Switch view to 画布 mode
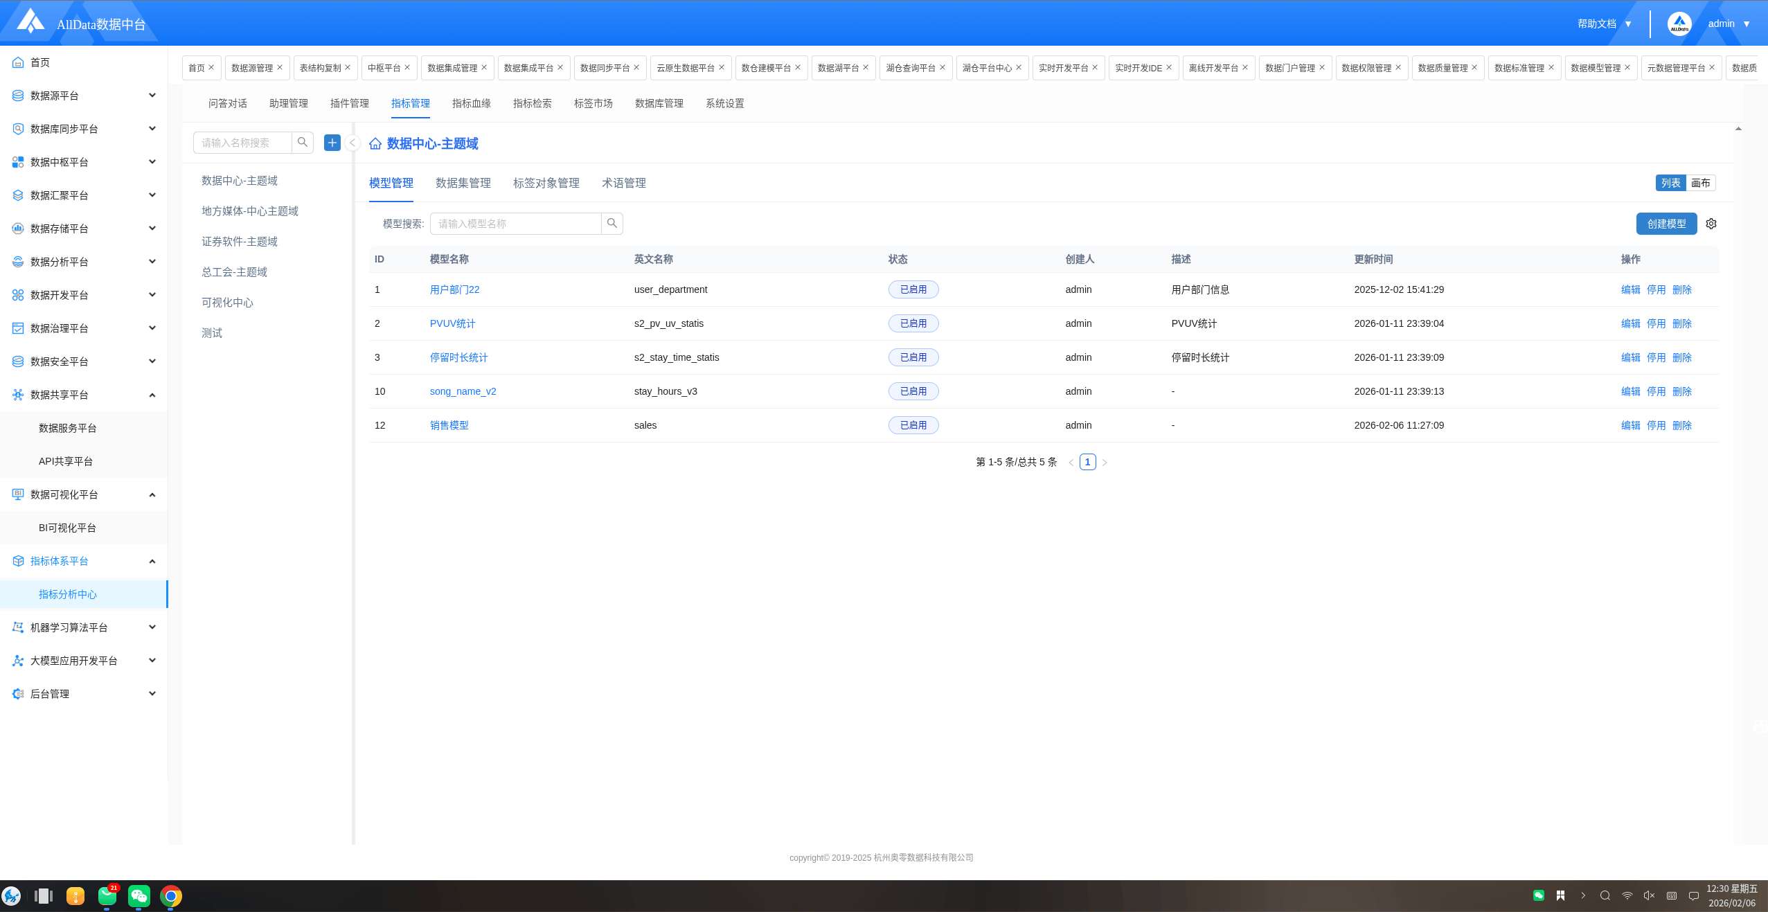The image size is (1768, 912). [x=1700, y=183]
